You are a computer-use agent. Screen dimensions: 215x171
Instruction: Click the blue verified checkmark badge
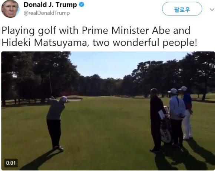(x=82, y=5)
